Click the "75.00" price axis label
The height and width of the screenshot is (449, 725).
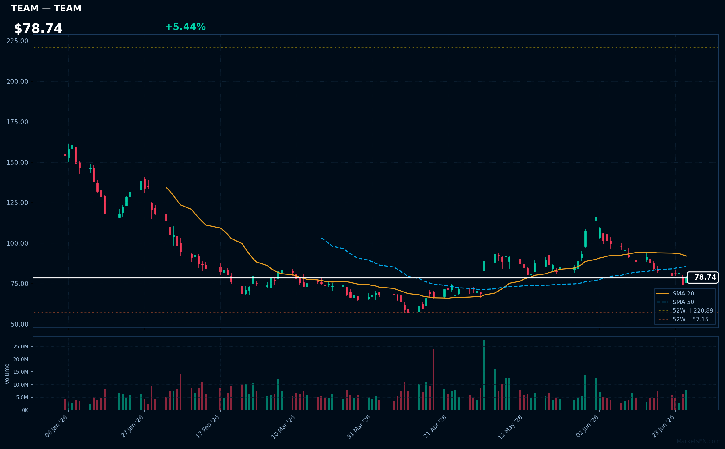[x=19, y=284]
